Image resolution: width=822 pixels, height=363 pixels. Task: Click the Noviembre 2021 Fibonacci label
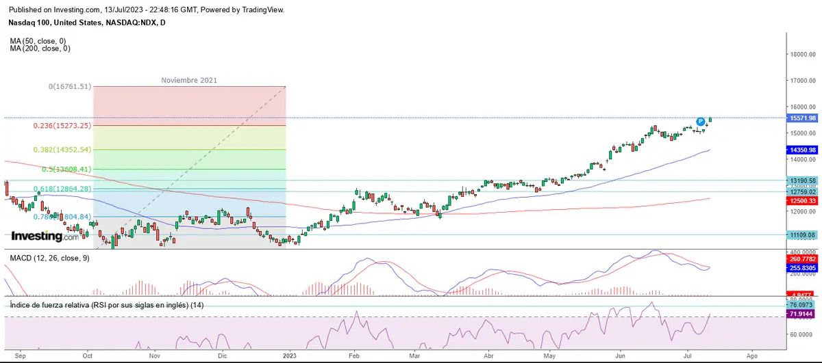coord(189,80)
